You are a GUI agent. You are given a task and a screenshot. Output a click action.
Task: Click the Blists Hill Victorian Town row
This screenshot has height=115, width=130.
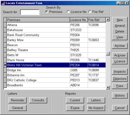[56, 65]
